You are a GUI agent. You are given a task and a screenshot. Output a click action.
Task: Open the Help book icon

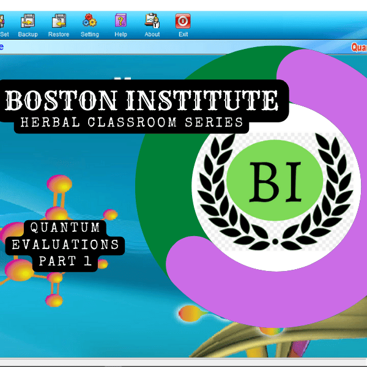click(120, 21)
